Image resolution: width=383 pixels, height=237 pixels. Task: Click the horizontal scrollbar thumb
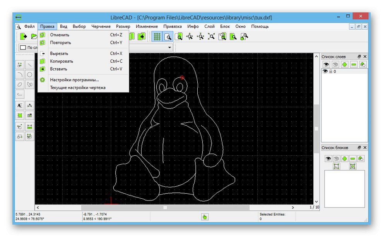click(165, 208)
